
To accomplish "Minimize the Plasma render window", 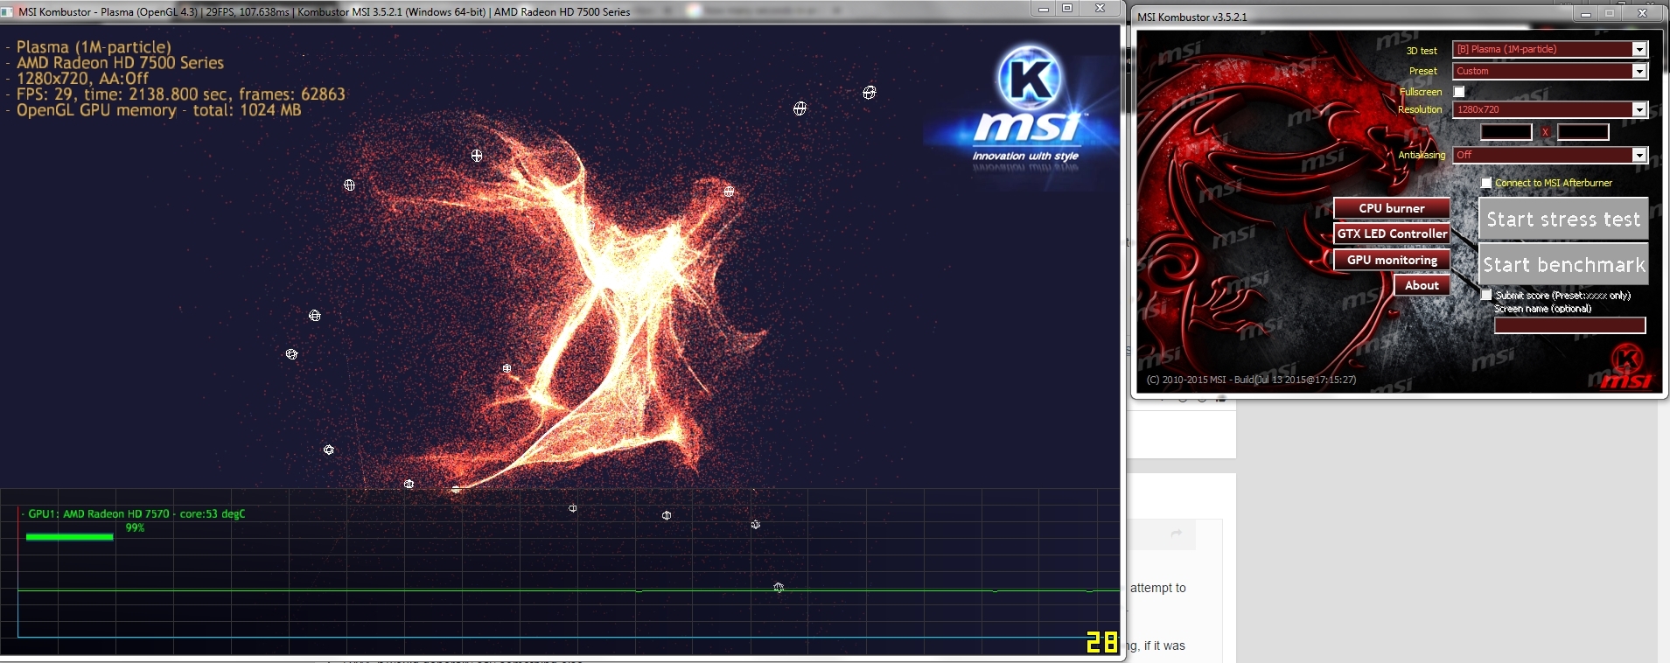I will [x=1043, y=9].
